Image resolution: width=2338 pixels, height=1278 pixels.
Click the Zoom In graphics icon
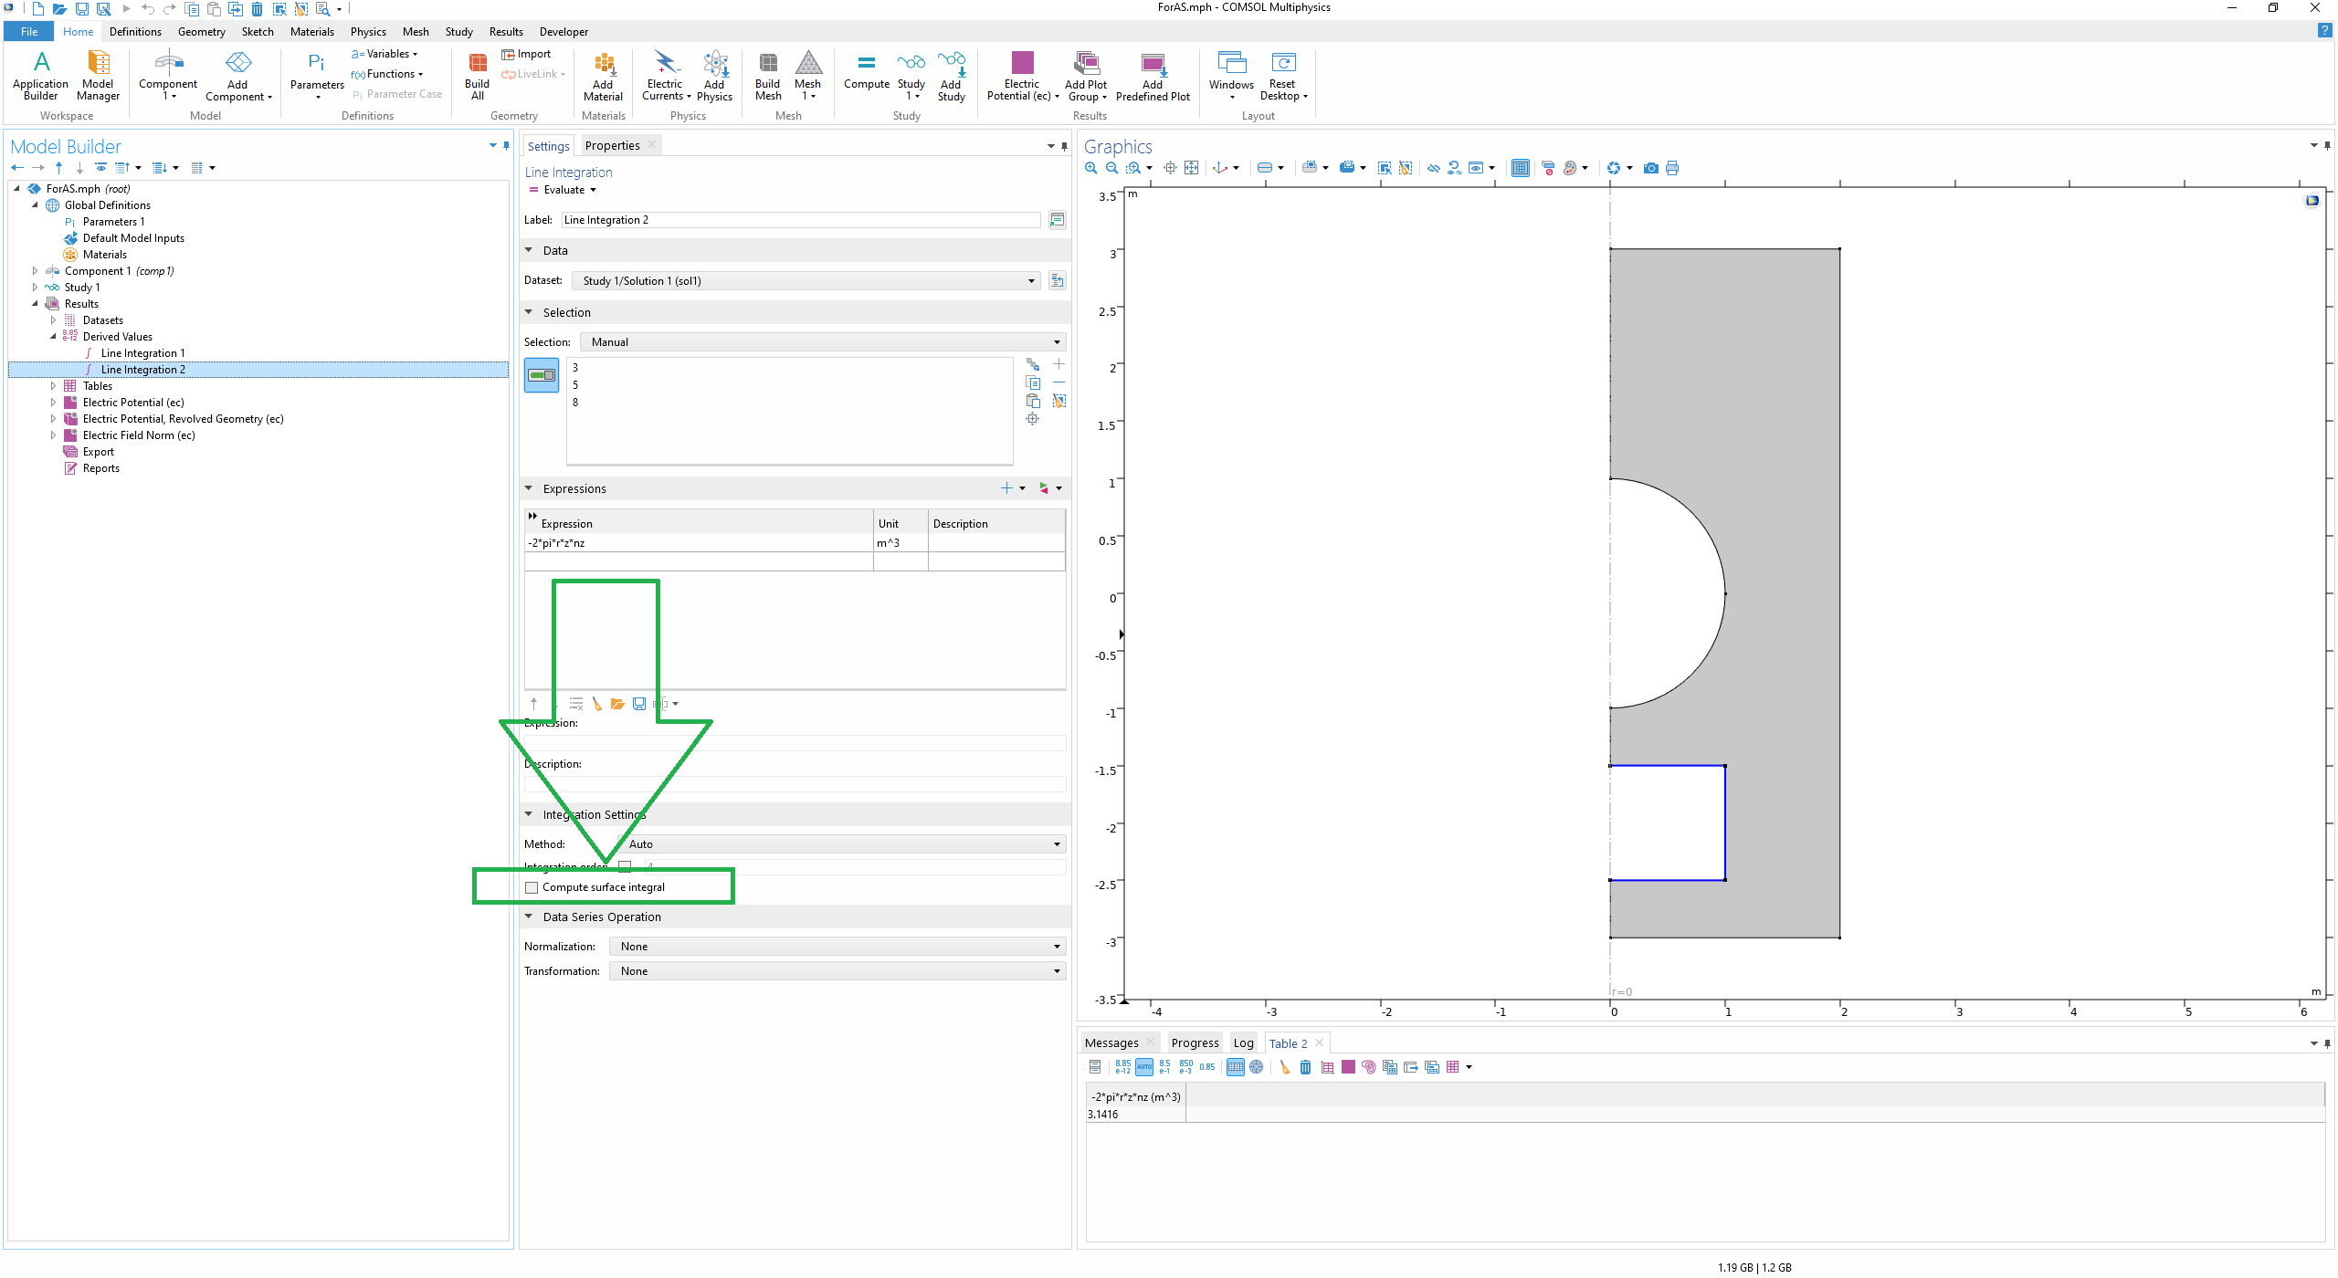point(1090,168)
